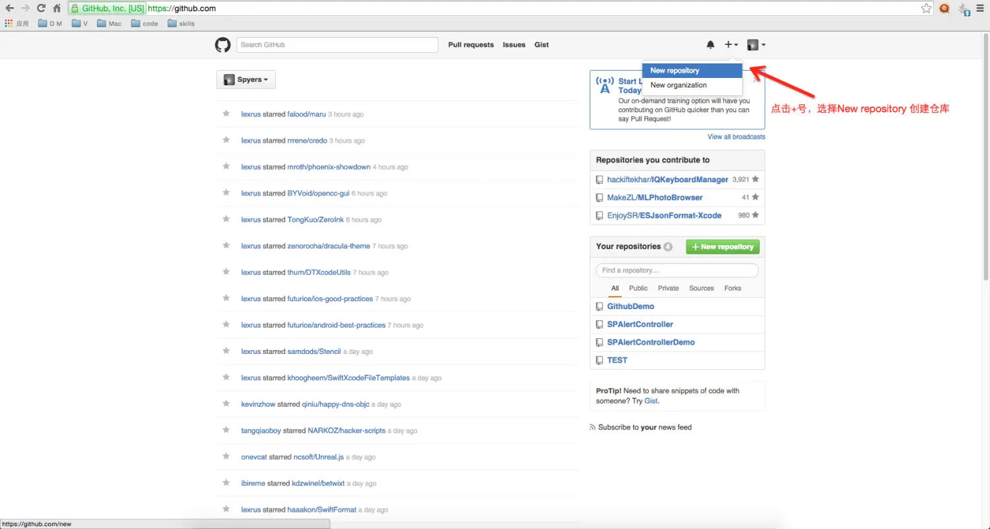
Task: Switch to the All repositories tab
Action: (x=615, y=288)
